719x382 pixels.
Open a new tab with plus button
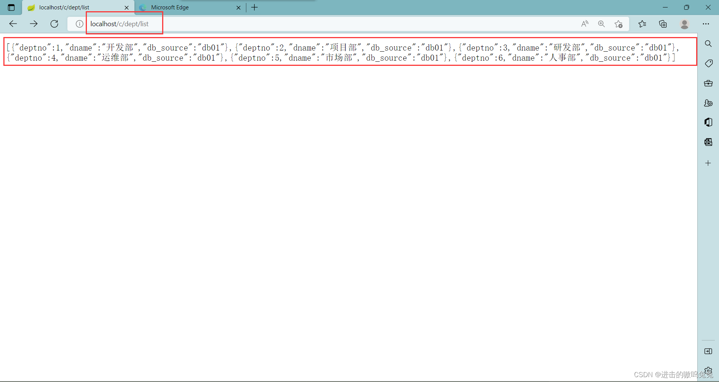pos(255,7)
